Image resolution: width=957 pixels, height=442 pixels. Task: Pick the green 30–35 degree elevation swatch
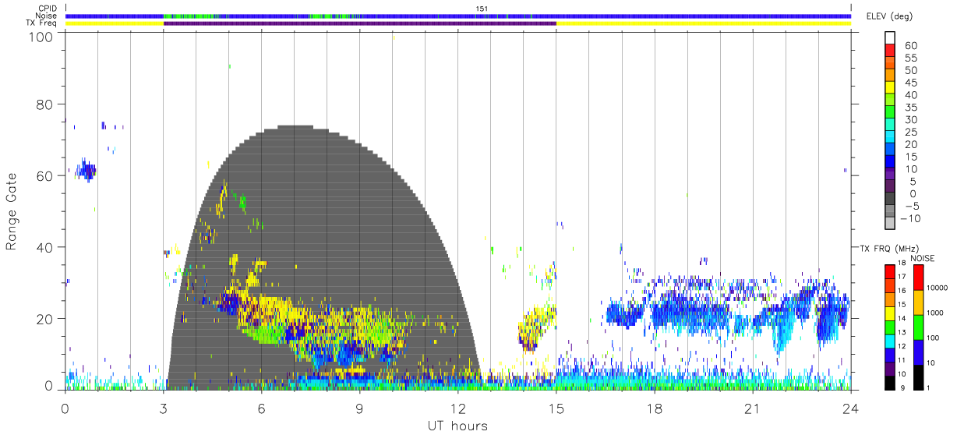(x=891, y=113)
